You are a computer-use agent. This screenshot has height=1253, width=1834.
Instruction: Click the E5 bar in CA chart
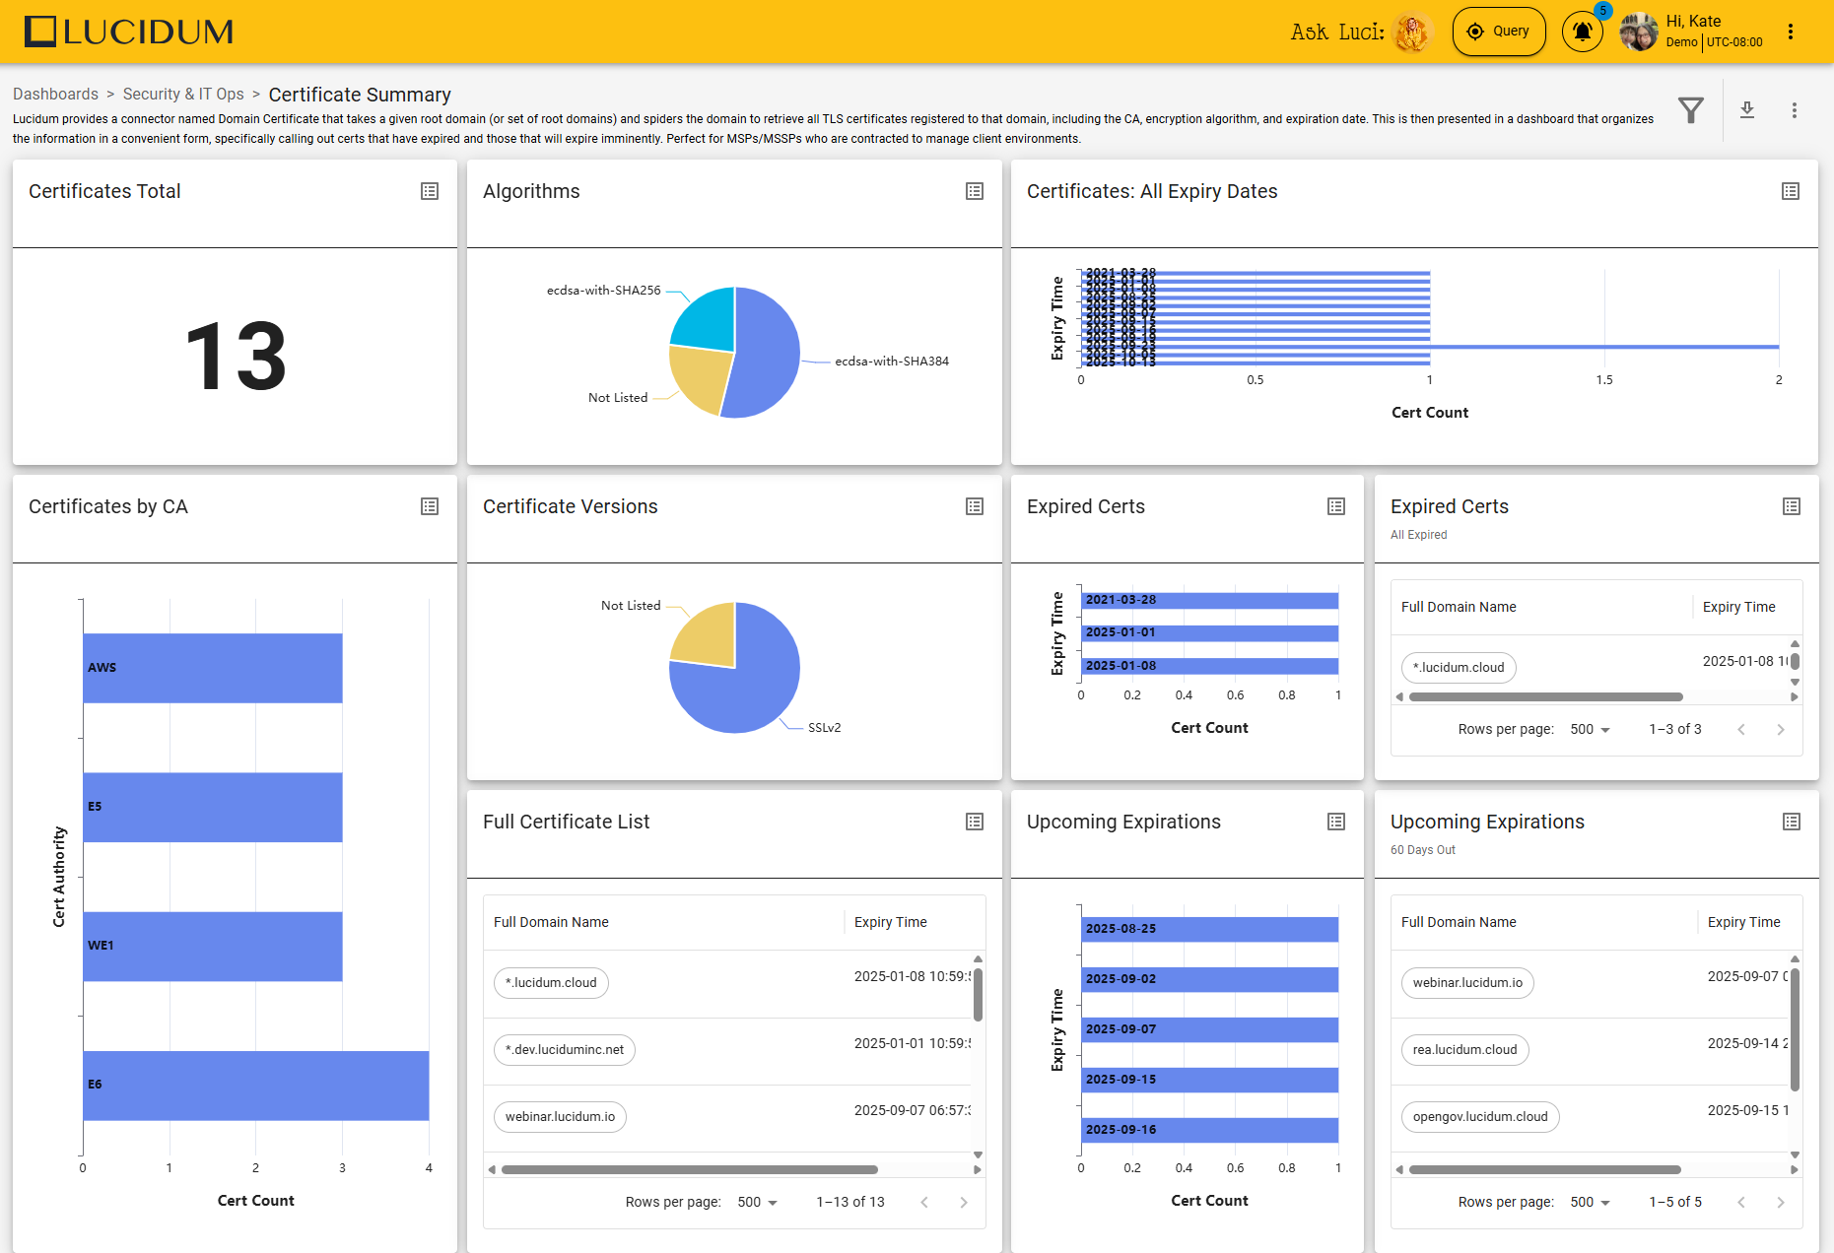tap(213, 808)
